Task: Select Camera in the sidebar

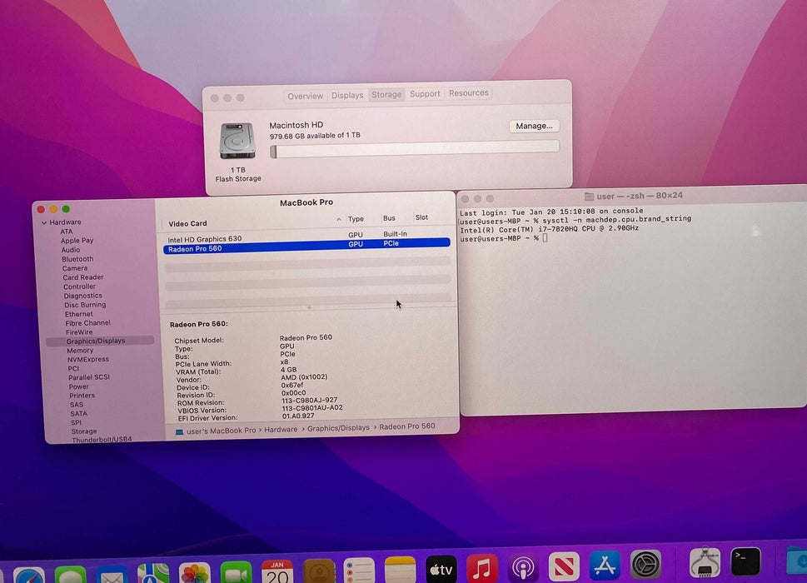Action: pos(75,268)
